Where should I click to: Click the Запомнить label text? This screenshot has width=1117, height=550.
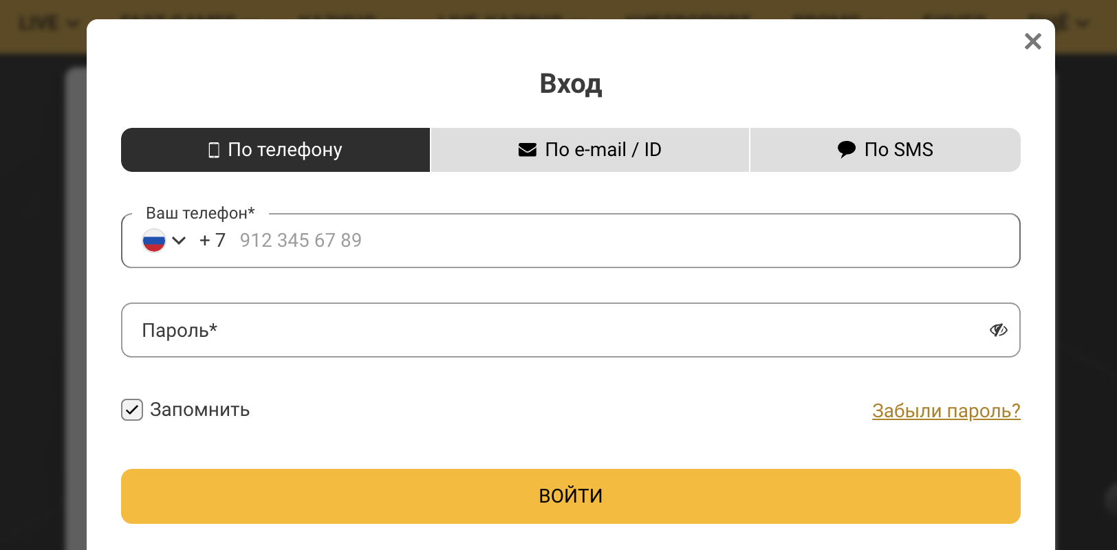click(200, 410)
